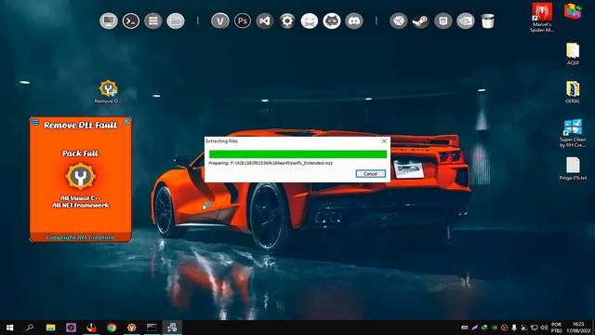
Task: Open the Remove D... desktop shortcut
Action: click(108, 91)
